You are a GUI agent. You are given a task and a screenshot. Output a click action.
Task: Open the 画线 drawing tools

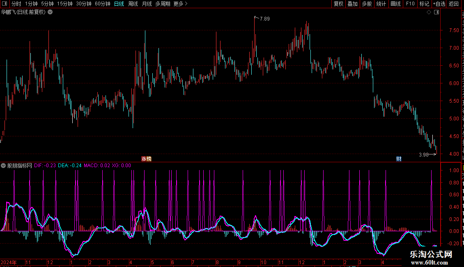pos(396,4)
